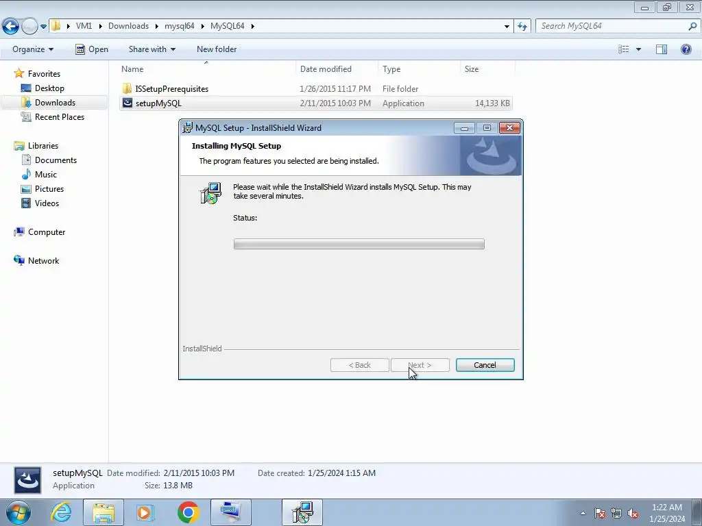702x526 pixels.
Task: Click the VM1 breadcrumb in address bar
Action: pyautogui.click(x=84, y=26)
